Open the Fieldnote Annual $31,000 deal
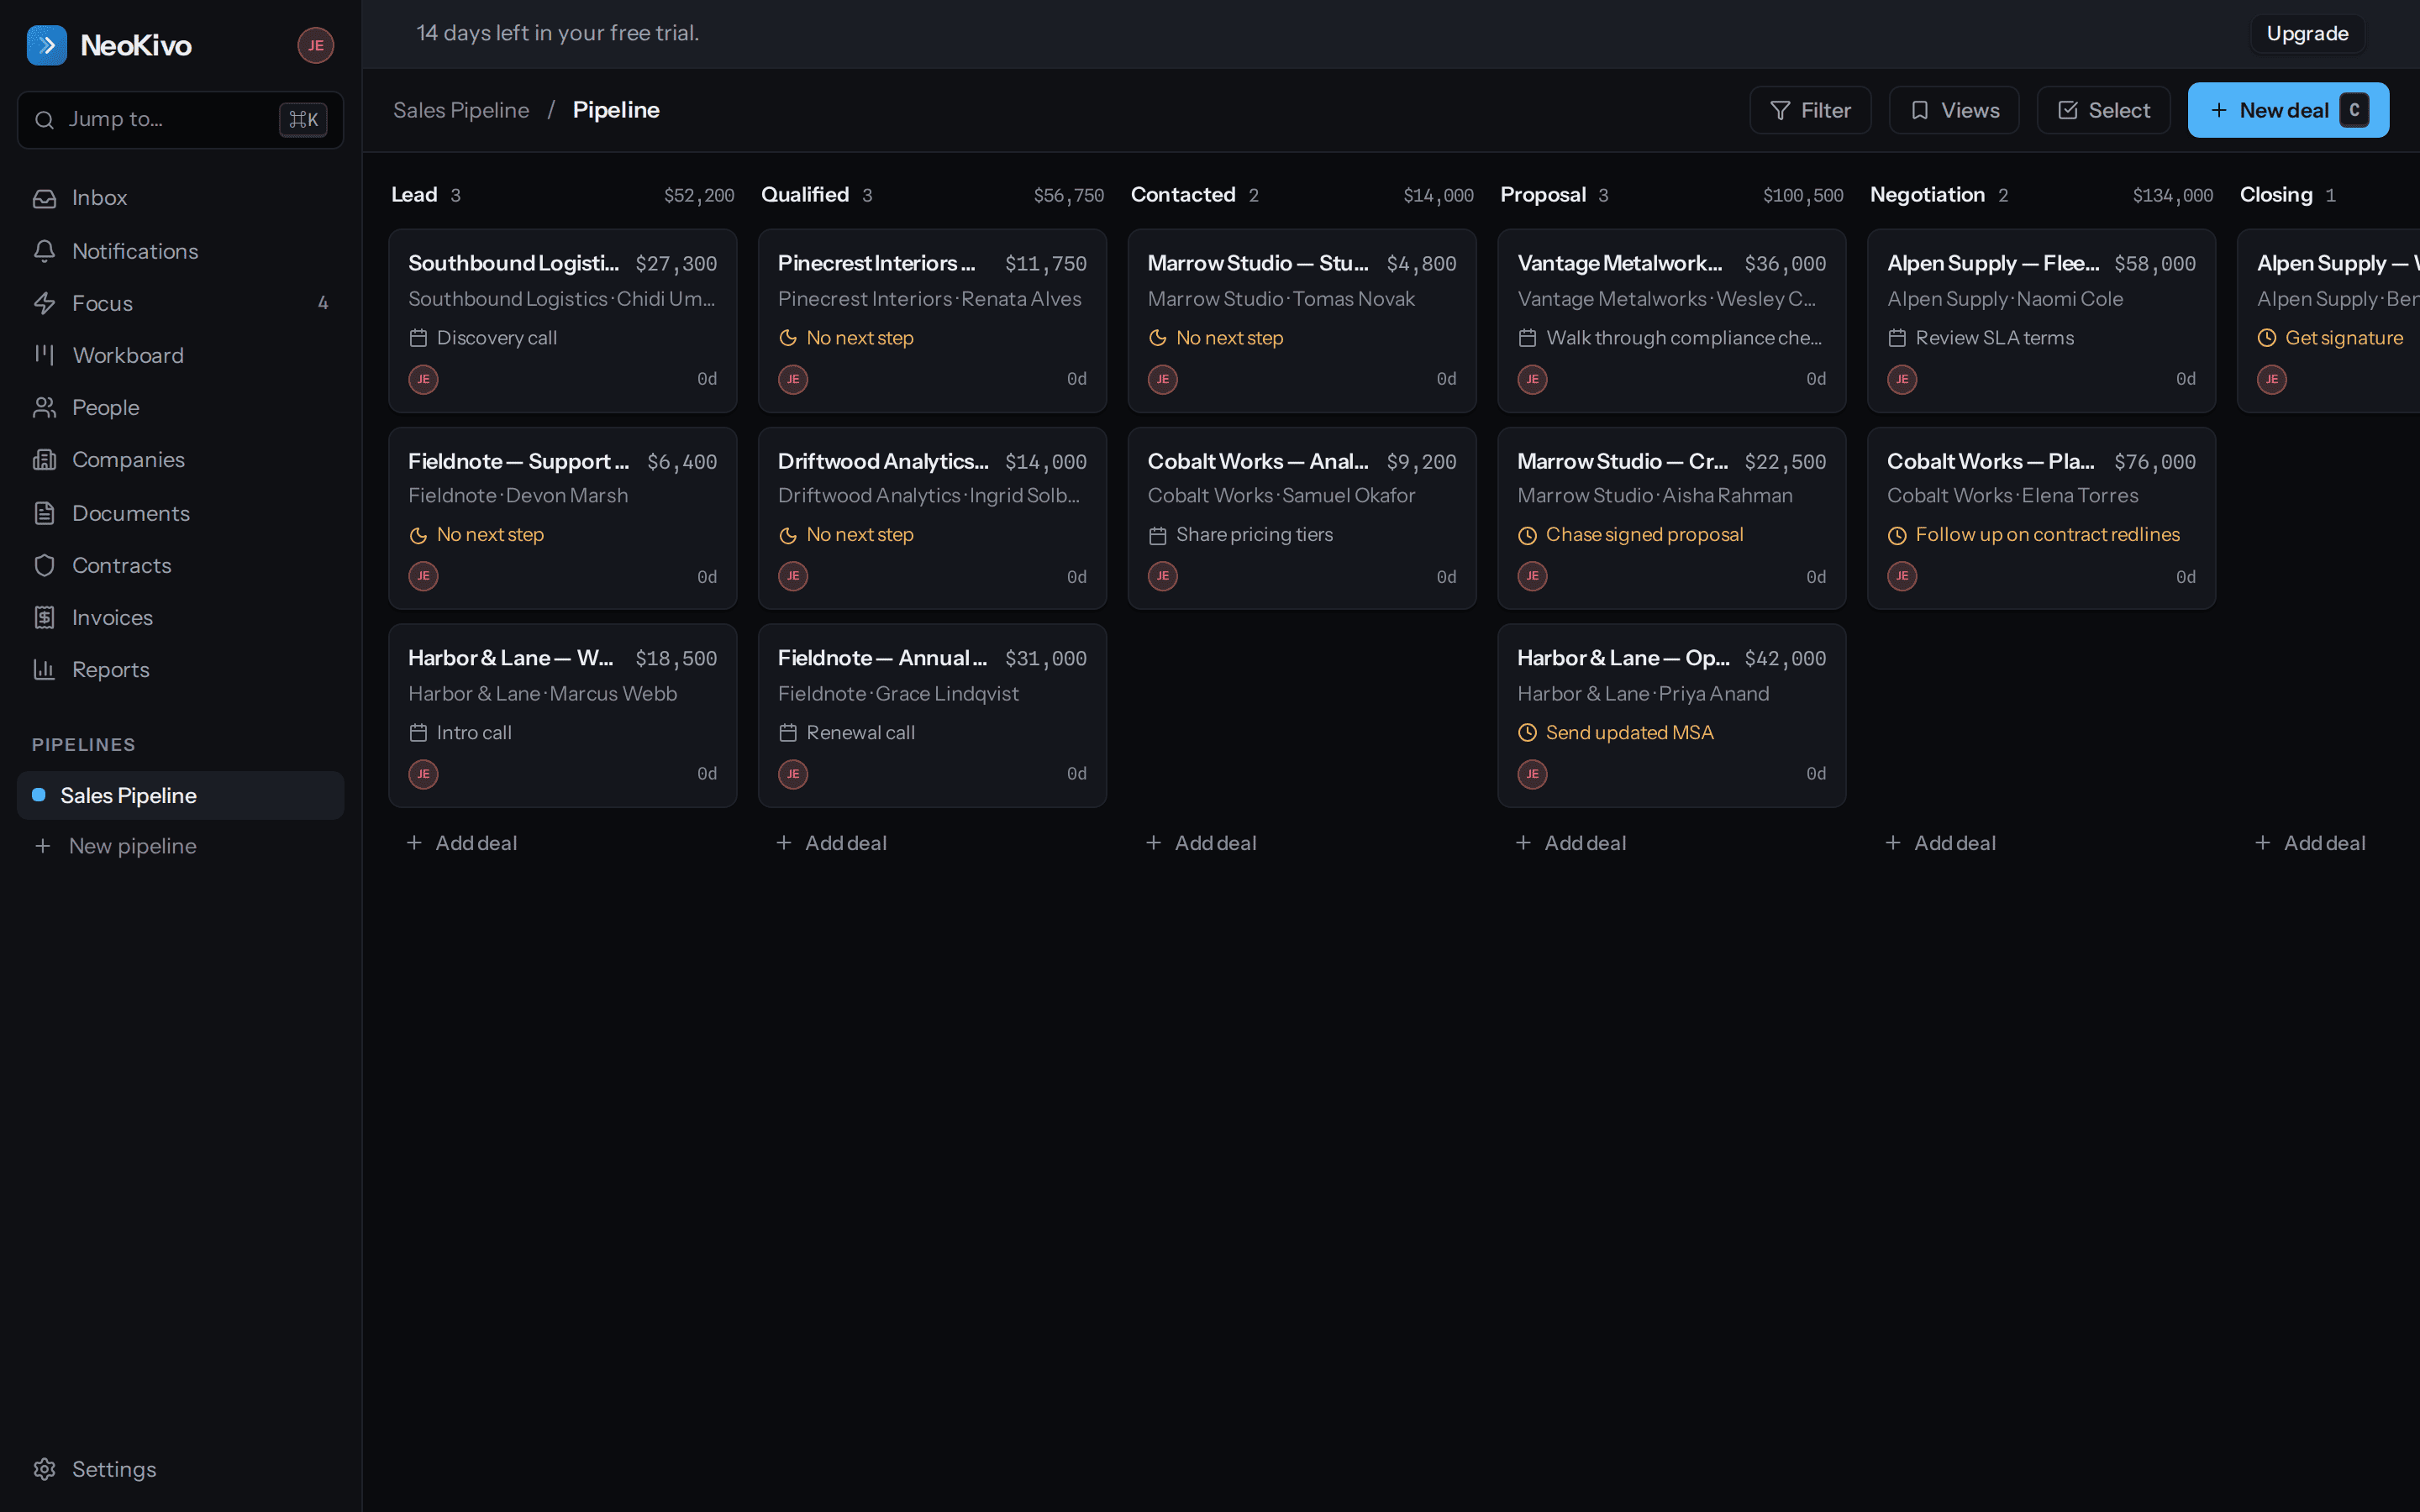 click(x=932, y=716)
